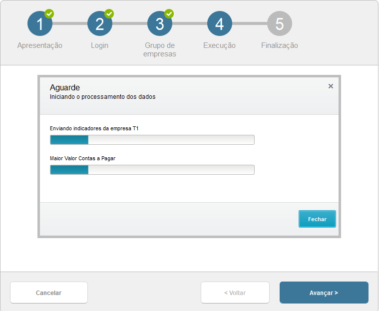Viewport: 379px width, 311px height.
Task: Click the Enviando indicadores progress bar
Action: [x=152, y=139]
